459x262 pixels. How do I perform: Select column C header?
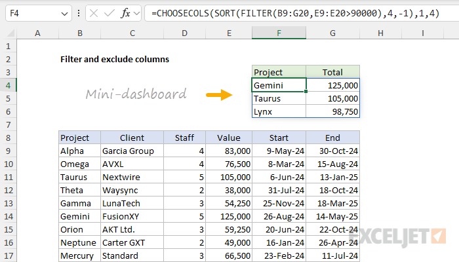132,33
